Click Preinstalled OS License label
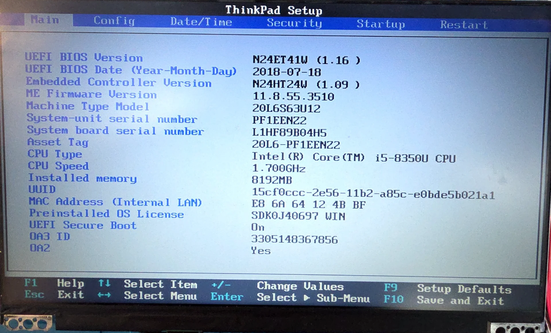The width and height of the screenshot is (551, 333). pyautogui.click(x=107, y=214)
